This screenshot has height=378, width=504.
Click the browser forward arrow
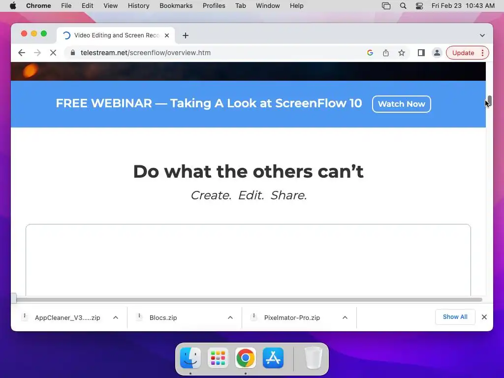pos(37,53)
